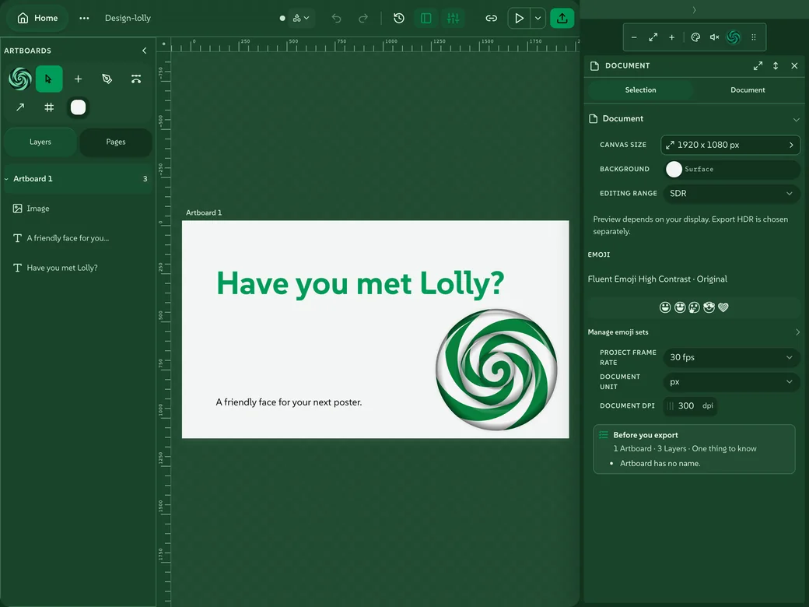Click the Document DPI 300 input field
809x607 pixels.
click(x=690, y=405)
